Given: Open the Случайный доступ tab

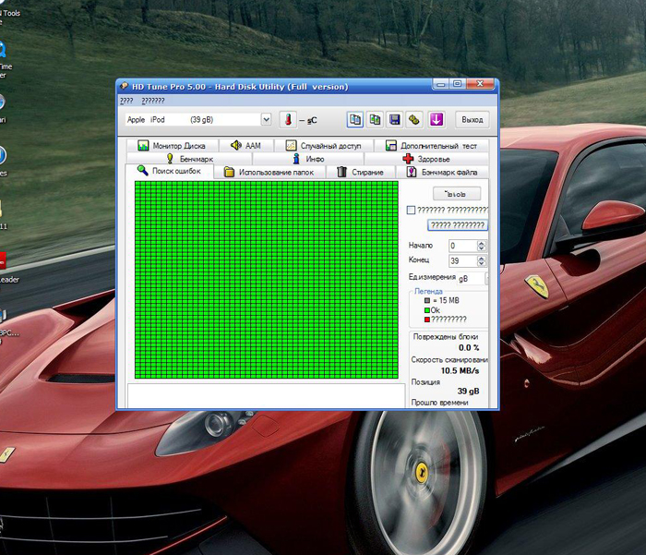Looking at the screenshot, I should click(323, 146).
